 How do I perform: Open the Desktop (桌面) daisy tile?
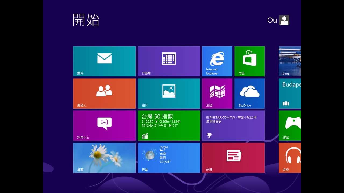pyautogui.click(x=104, y=158)
